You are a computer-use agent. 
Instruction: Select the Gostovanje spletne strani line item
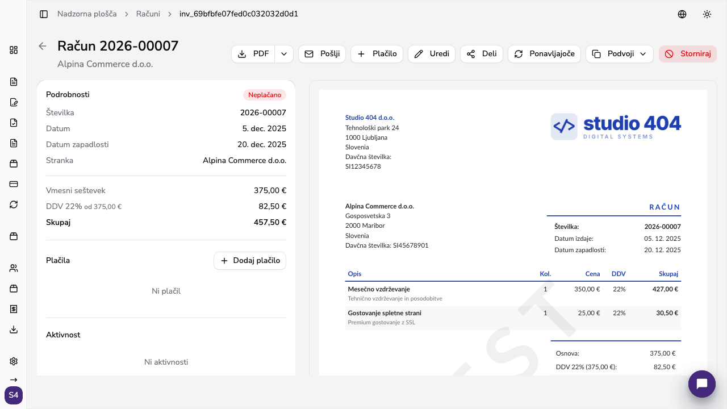(385, 313)
